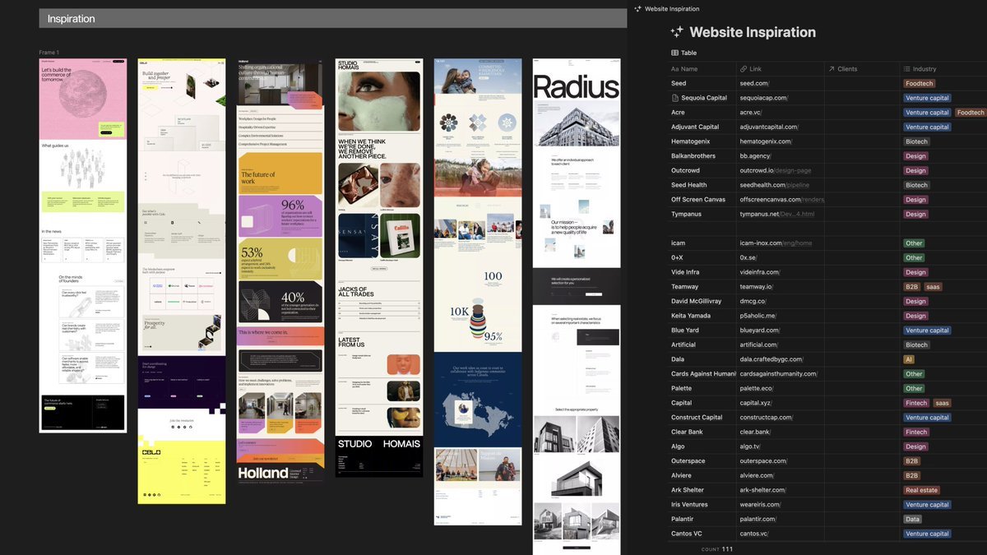Viewport: 987px width, 555px height.
Task: Click the page icon beside Sequoia Capital
Action: click(675, 98)
